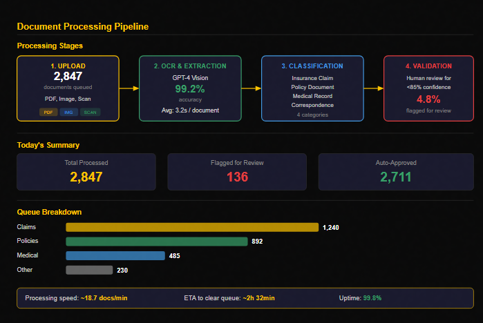This screenshot has width=483, height=323.
Task: Open the 4. VALIDATION stage card
Action: click(x=428, y=88)
